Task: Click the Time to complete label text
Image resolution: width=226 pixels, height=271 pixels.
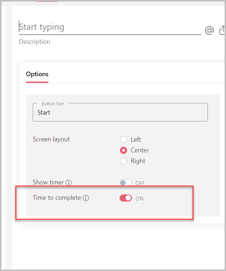Action: coord(57,197)
